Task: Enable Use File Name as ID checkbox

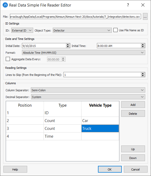Action: coord(115,30)
